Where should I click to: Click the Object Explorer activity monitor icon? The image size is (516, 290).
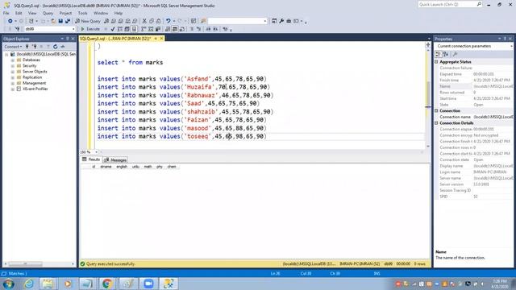point(63,47)
